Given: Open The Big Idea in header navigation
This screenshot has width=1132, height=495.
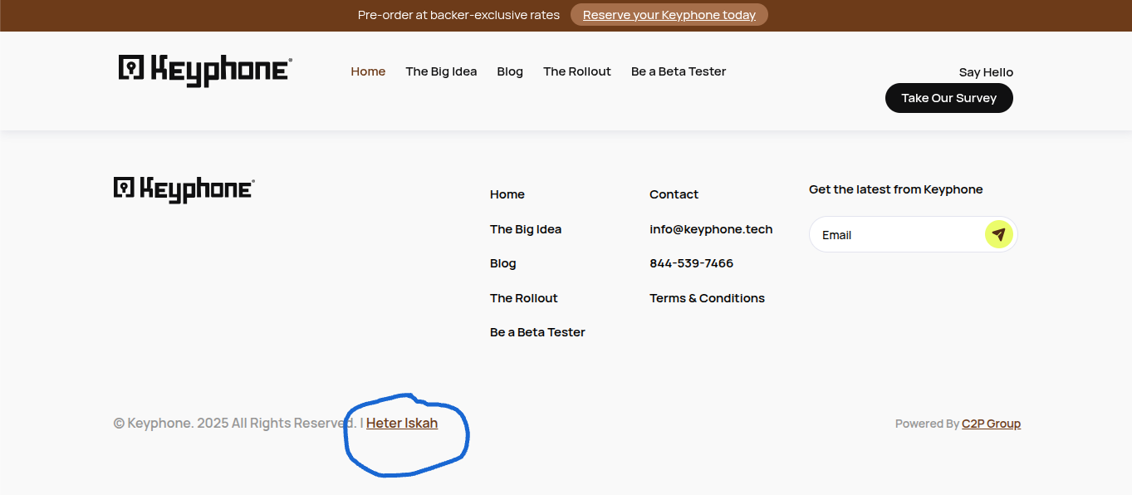Looking at the screenshot, I should [441, 71].
